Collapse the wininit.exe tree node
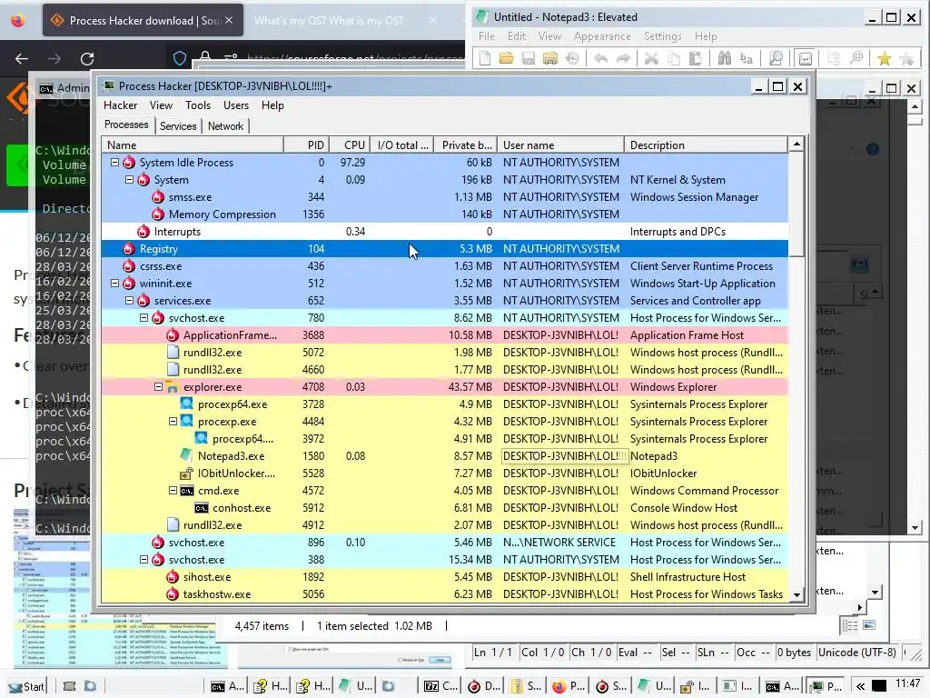Screen dimensions: 930x698 point(115,284)
